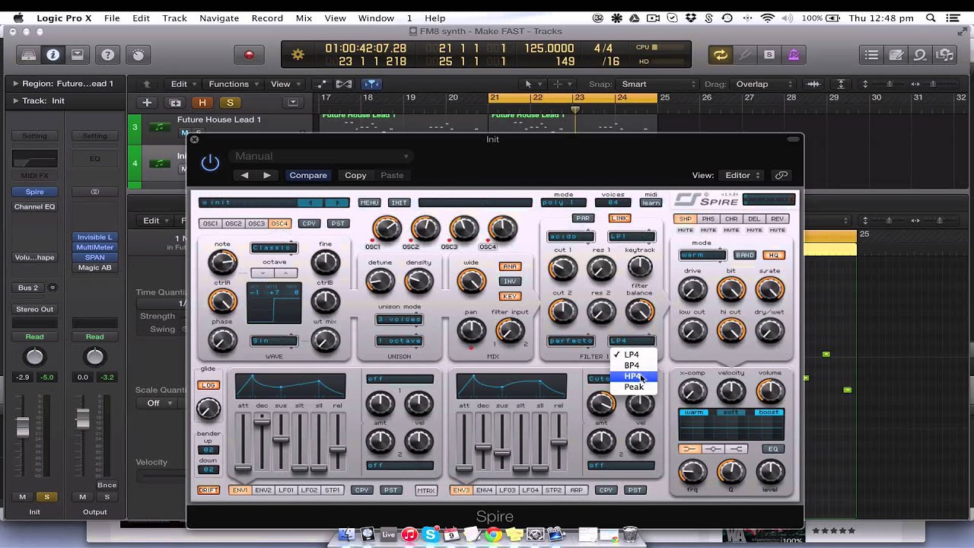The height and width of the screenshot is (548, 974).
Task: Open the Record menu in menu bar
Action: point(267,18)
